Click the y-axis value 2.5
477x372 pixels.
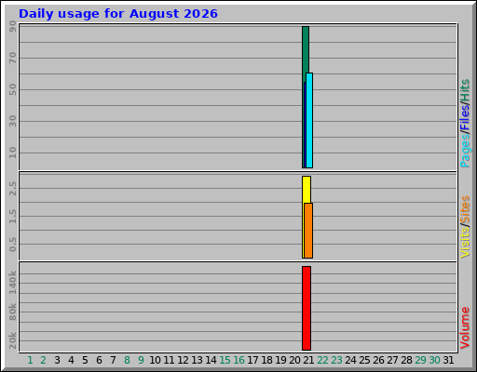13,189
